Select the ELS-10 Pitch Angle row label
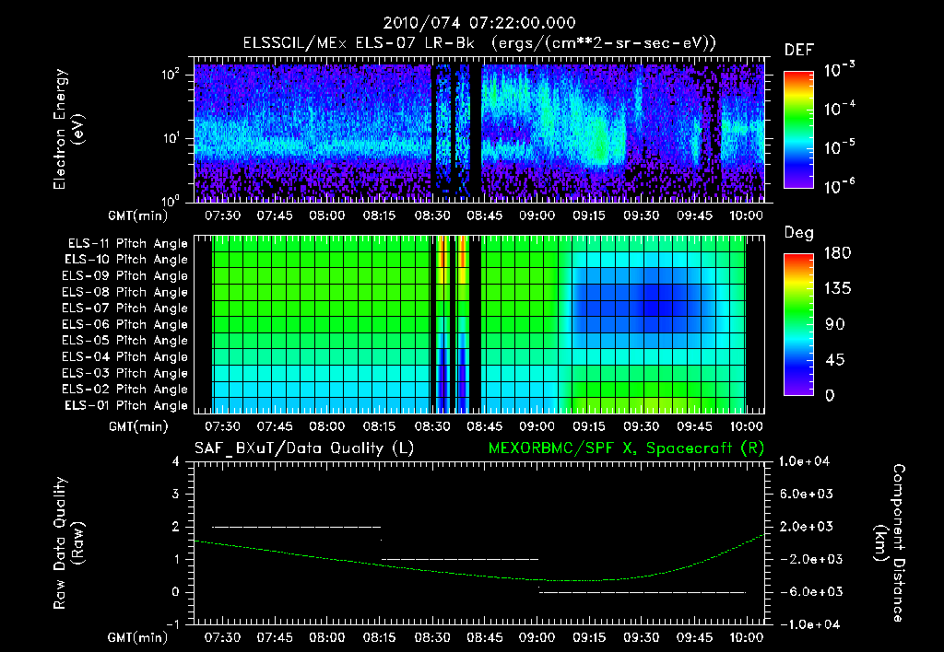This screenshot has width=944, height=652. (x=125, y=260)
